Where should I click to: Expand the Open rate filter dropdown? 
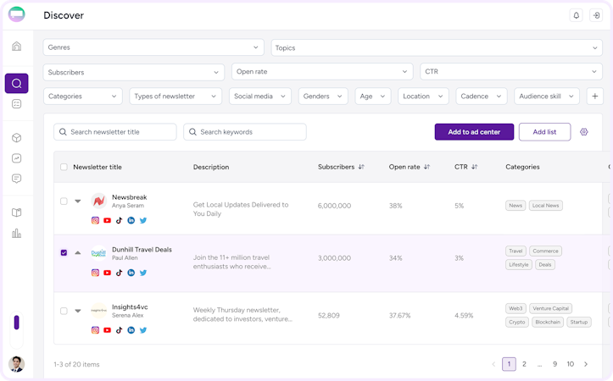tap(323, 72)
